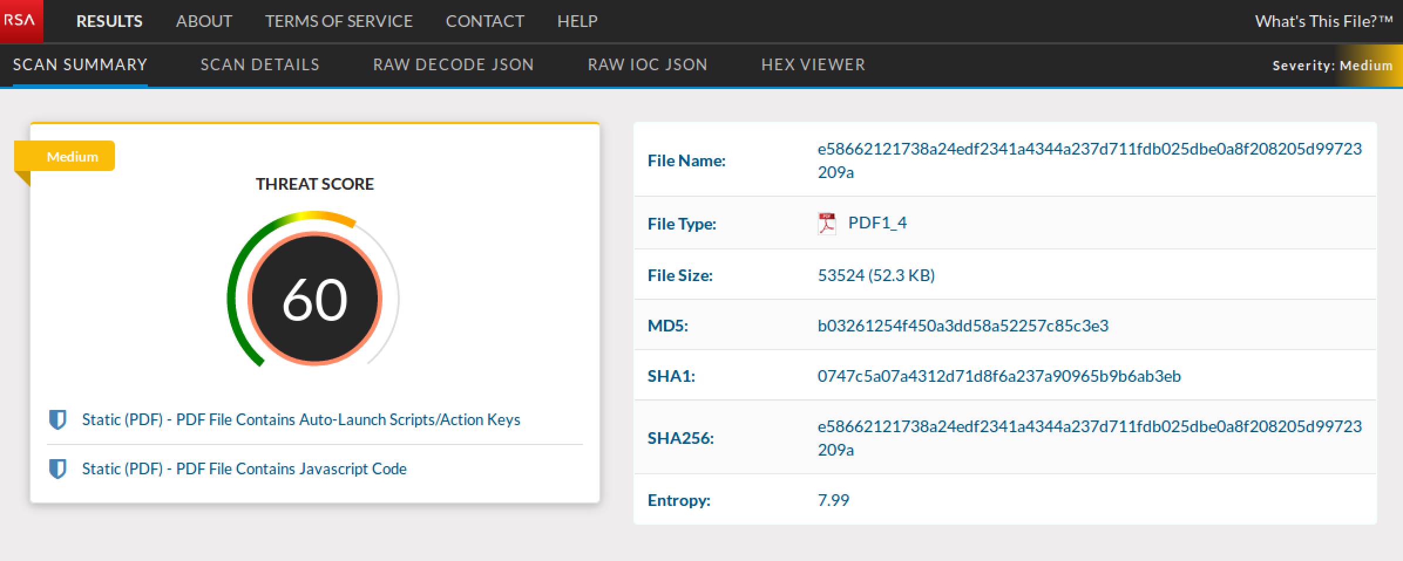Open PDF File Contains Javascript Code link
The width and height of the screenshot is (1403, 561).
[244, 469]
